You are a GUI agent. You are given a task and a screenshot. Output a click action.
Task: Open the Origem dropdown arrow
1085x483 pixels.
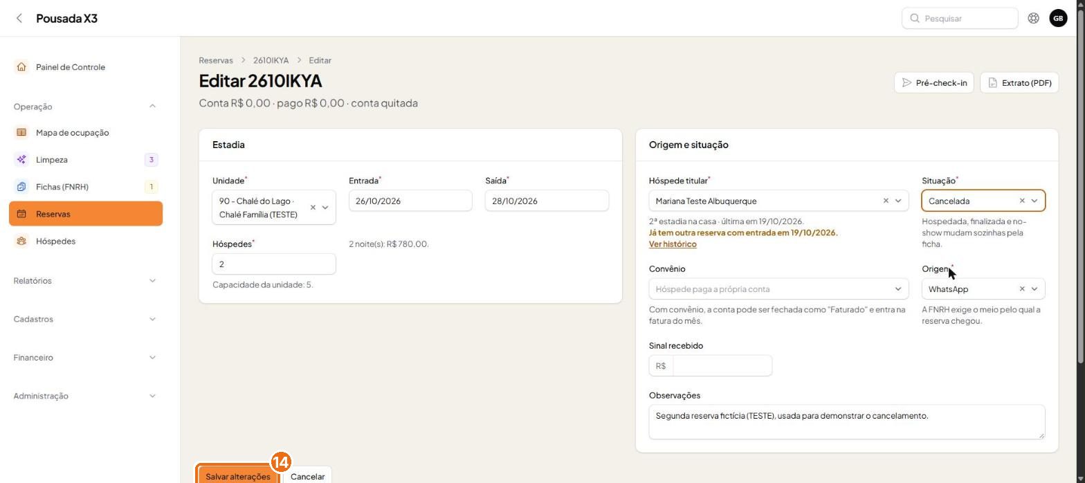pyautogui.click(x=1034, y=289)
